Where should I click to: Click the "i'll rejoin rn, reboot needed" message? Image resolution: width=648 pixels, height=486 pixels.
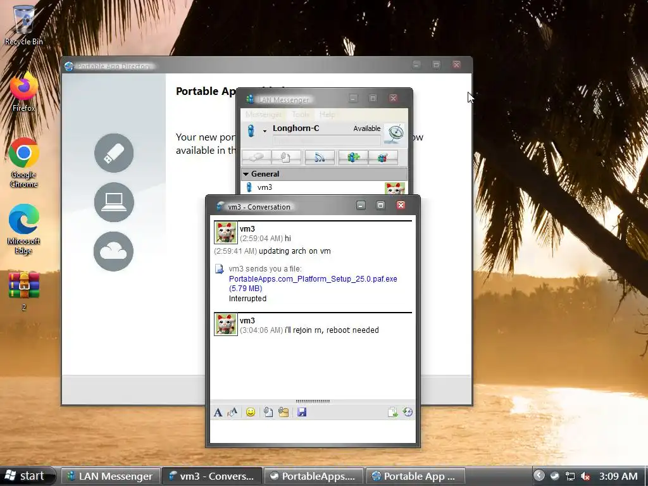332,330
